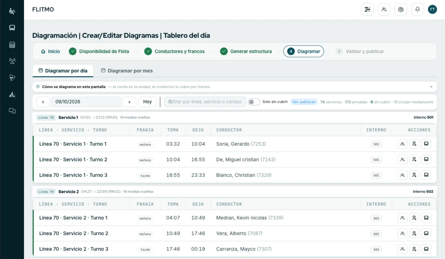Go to previous day with left chevron

click(43, 102)
